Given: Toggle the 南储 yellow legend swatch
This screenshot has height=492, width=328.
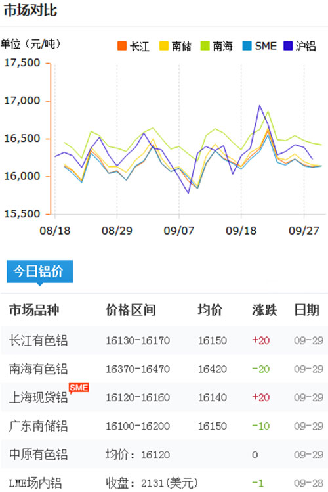Looking at the screenshot, I should pos(164,46).
